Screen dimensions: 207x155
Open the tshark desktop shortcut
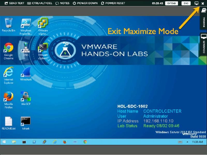(x=26, y=121)
